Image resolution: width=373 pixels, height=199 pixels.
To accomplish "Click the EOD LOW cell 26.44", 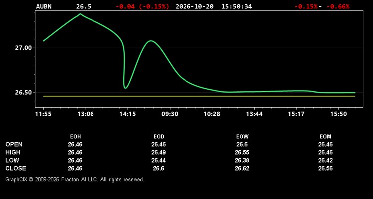I will click(159, 160).
